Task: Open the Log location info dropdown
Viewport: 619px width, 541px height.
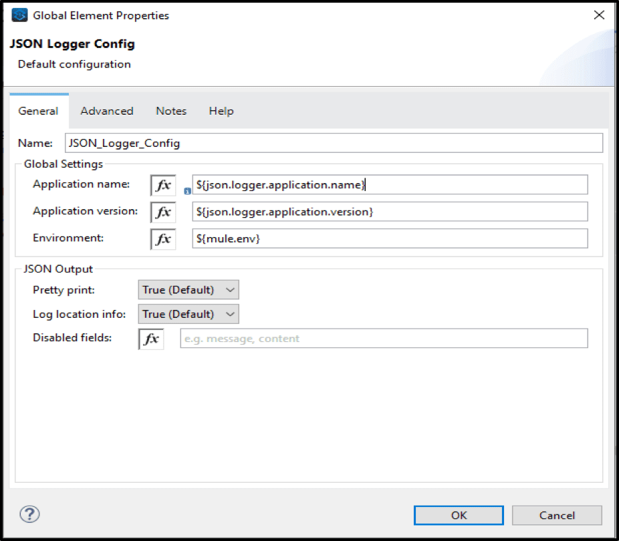Action: pyautogui.click(x=188, y=314)
